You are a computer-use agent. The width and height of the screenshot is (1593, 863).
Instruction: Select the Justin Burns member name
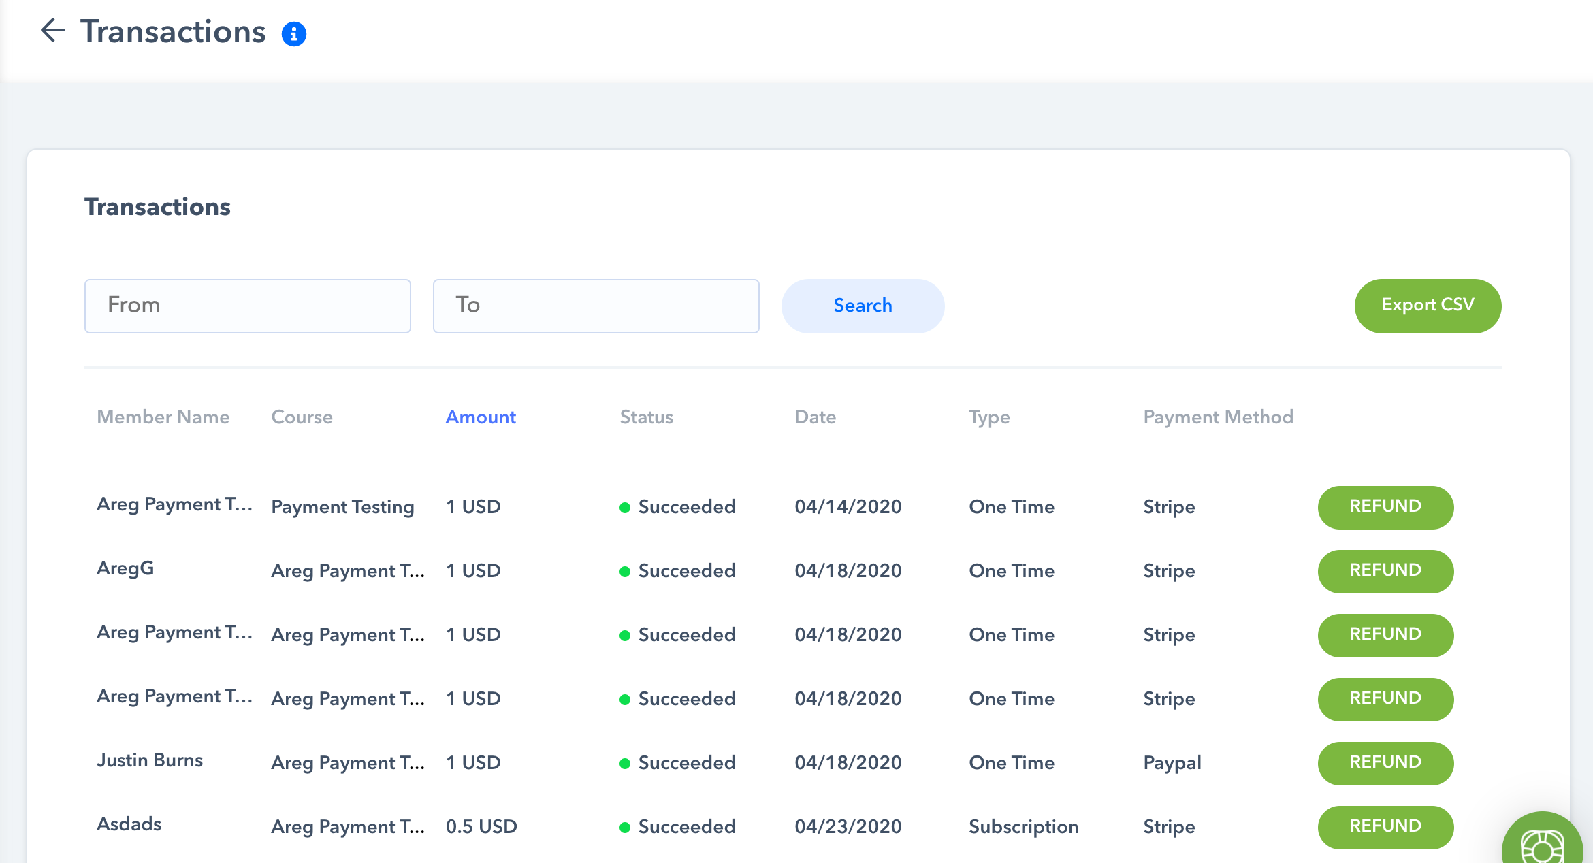click(x=150, y=760)
